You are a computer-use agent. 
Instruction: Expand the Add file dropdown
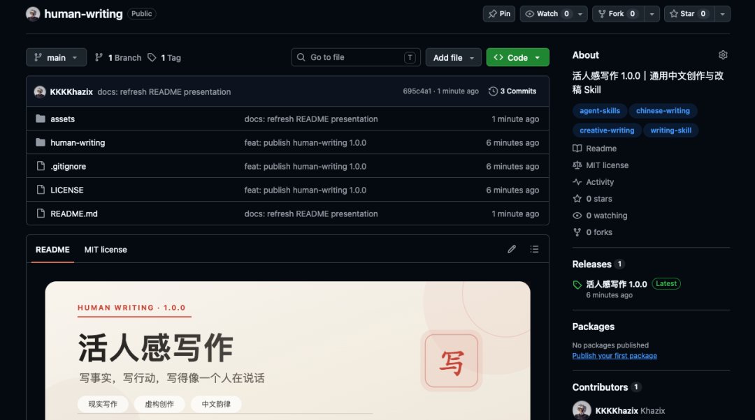(453, 57)
